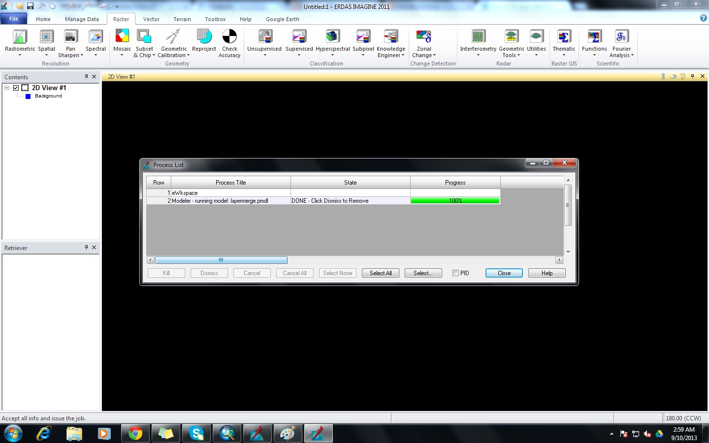Open the Zonal Change detection icon
This screenshot has width=709, height=443.
pyautogui.click(x=424, y=37)
